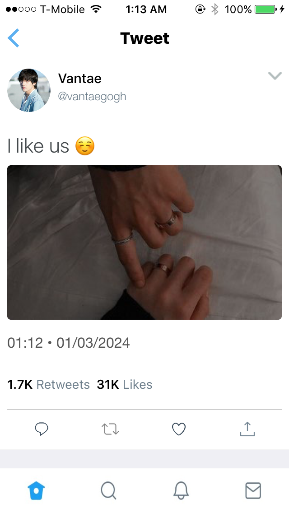289x513 pixels.
Task: Open the Search magnifier tab
Action: coord(108,491)
